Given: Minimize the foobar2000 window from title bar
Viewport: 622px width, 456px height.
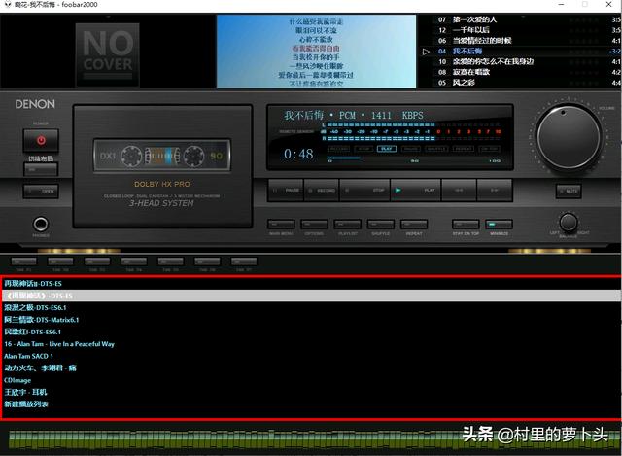Looking at the screenshot, I should click(x=561, y=4).
